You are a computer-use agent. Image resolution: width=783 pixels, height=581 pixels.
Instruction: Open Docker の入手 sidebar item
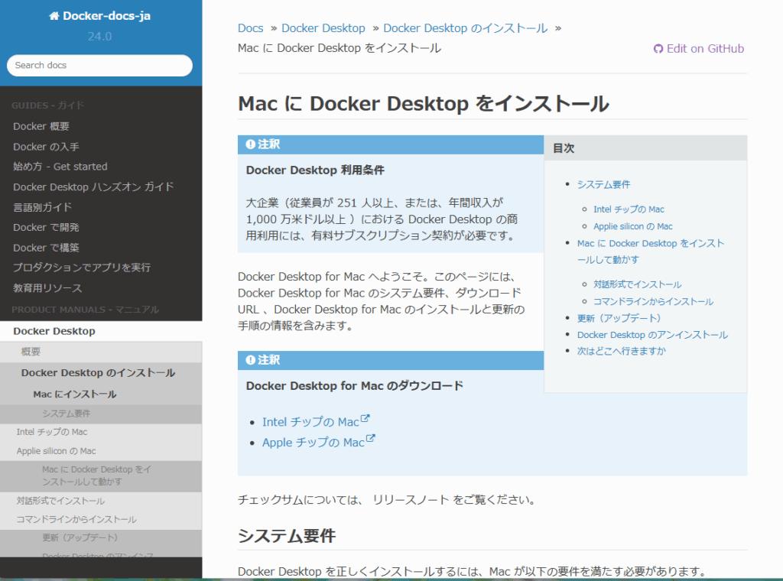(x=47, y=147)
